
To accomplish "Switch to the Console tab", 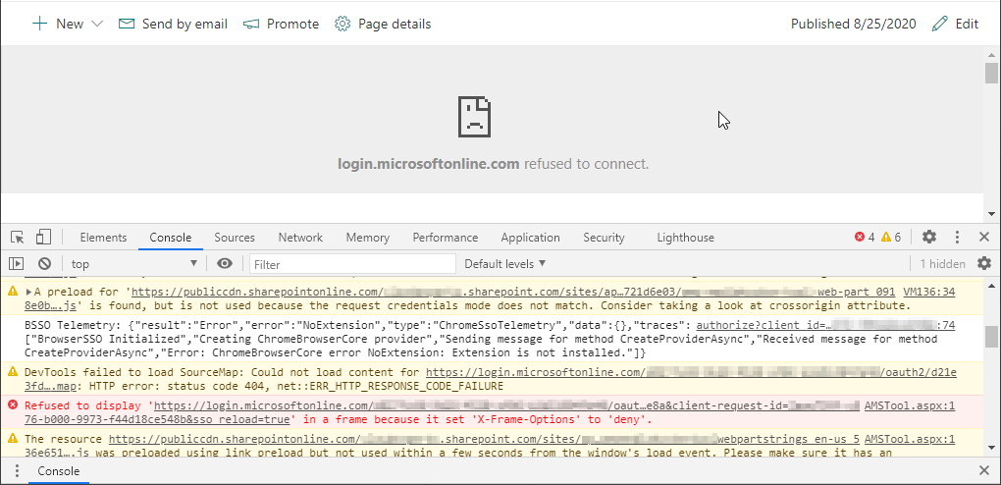I will click(171, 238).
